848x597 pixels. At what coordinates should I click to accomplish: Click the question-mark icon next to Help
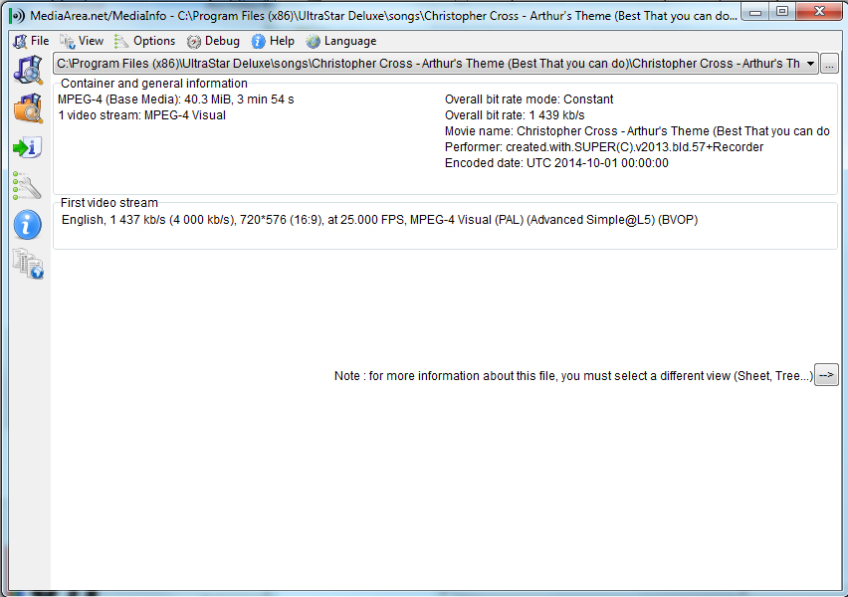(x=258, y=41)
